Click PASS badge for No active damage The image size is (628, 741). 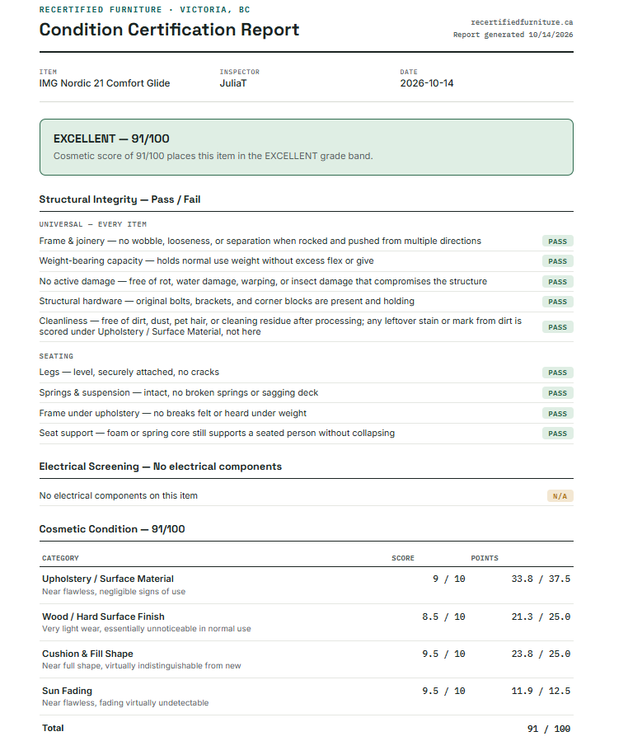click(558, 282)
